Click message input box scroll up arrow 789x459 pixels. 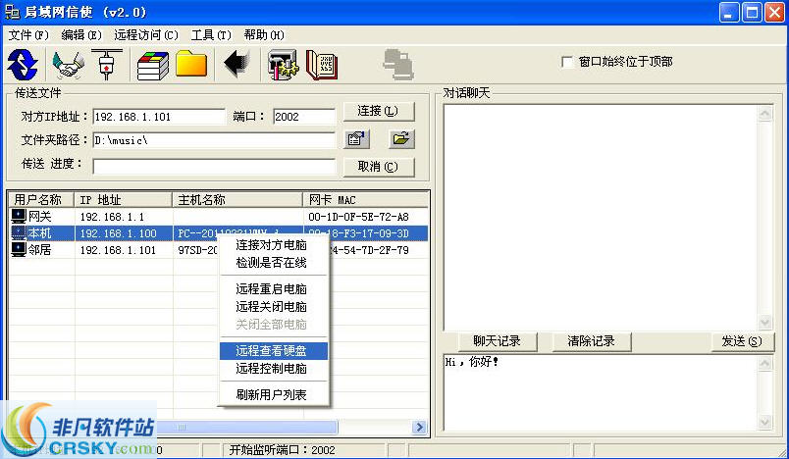coord(764,363)
